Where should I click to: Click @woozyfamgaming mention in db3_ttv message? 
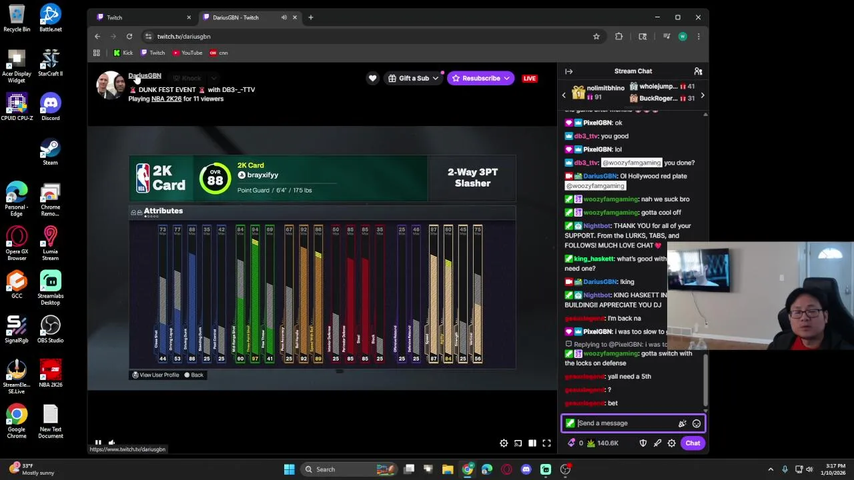click(x=631, y=163)
